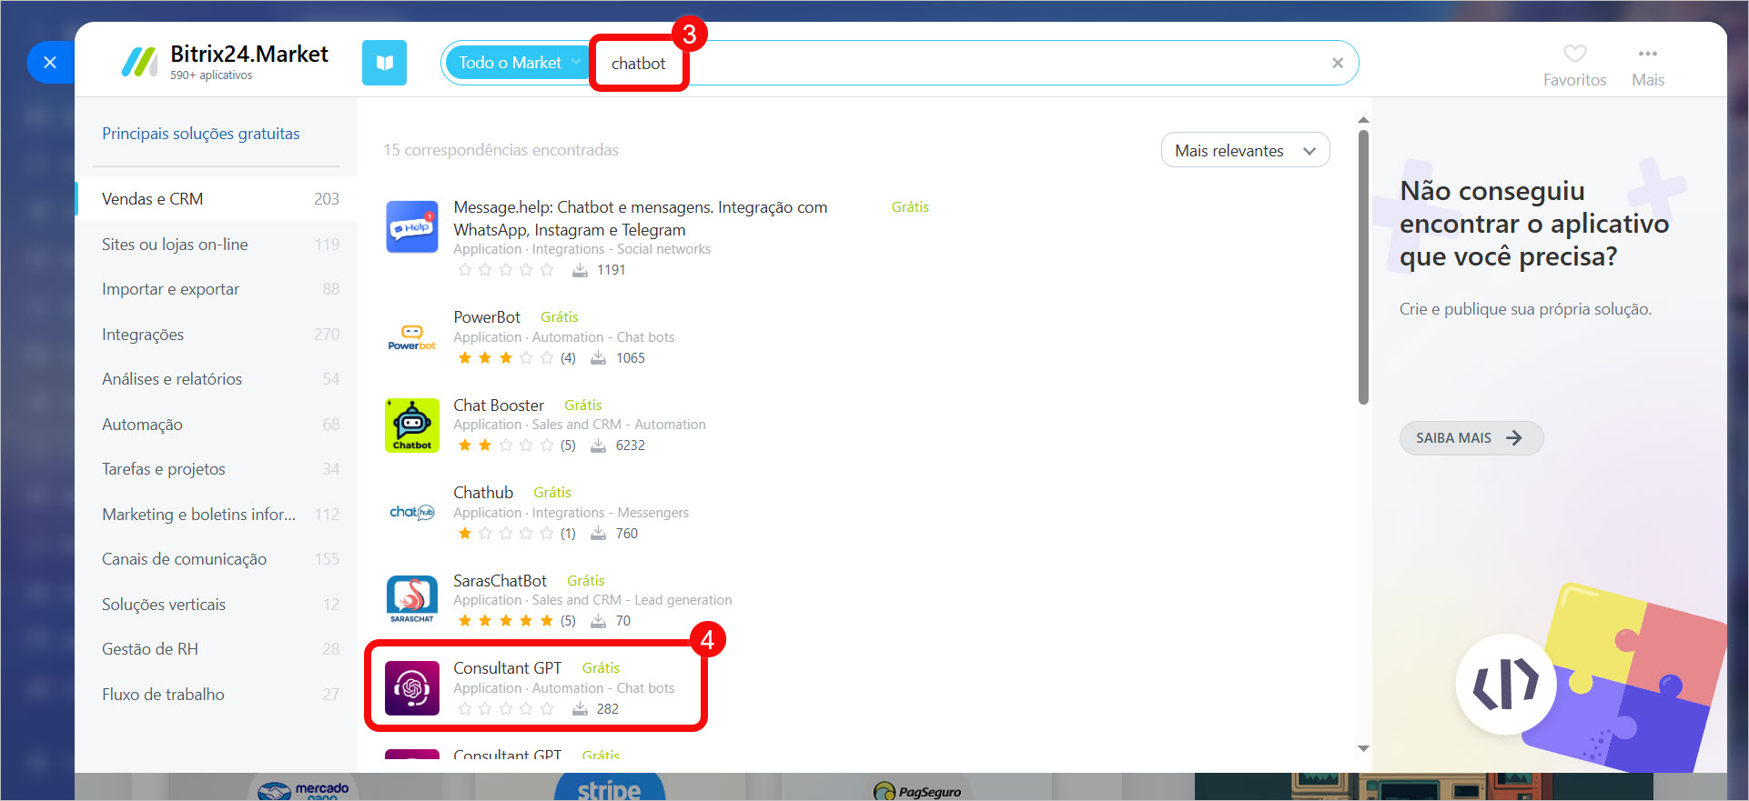Select Tarefas e projetos category
The width and height of the screenshot is (1749, 801).
(x=217, y=469)
